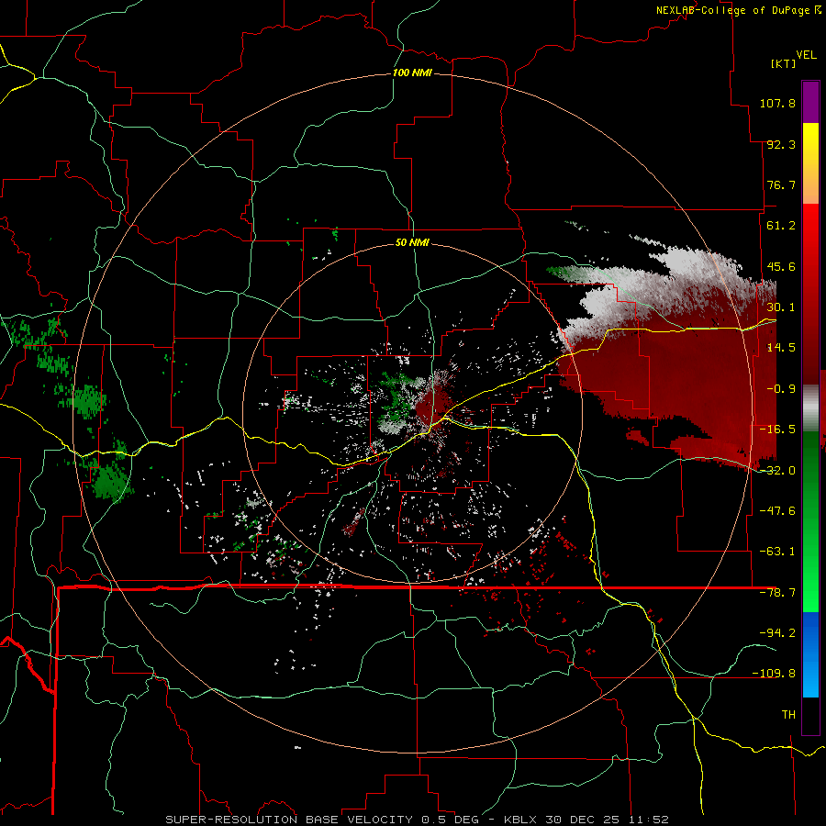Select the 14.5 scale value

pyautogui.click(x=781, y=348)
